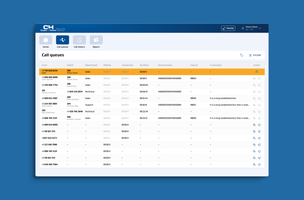This screenshot has height=200, width=304.
Task: Click the Pause button in header
Action: (228, 28)
